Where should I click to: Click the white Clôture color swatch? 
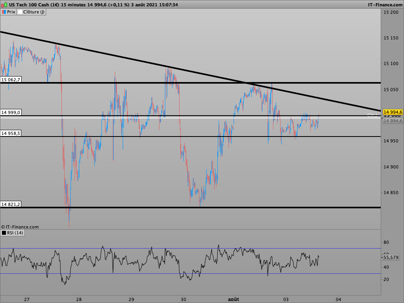pyautogui.click(x=20, y=12)
